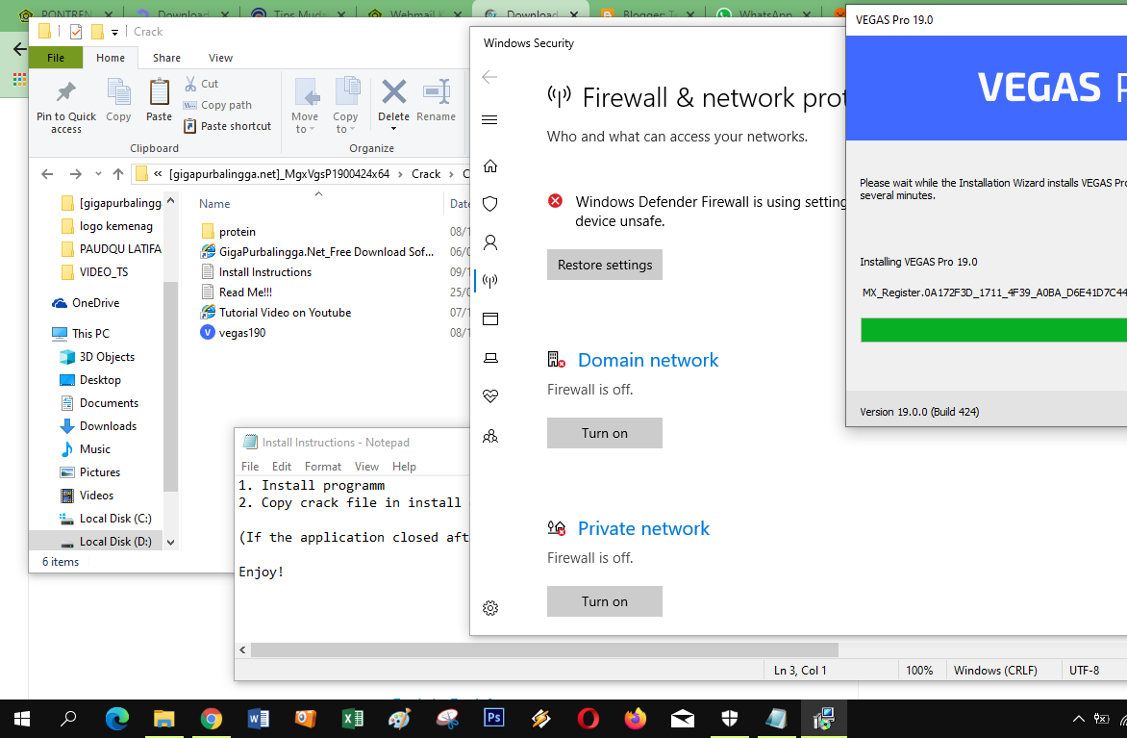Open the Private network link

coord(643,528)
